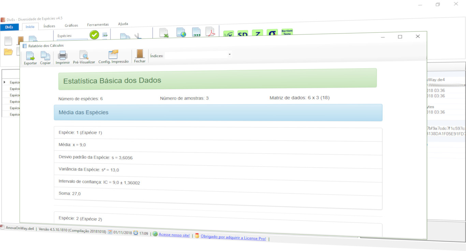Click the Média das Espécies section header

(218, 113)
